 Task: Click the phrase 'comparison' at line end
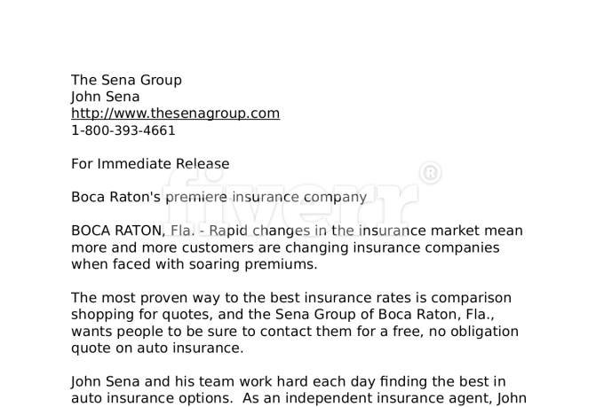tap(471, 299)
